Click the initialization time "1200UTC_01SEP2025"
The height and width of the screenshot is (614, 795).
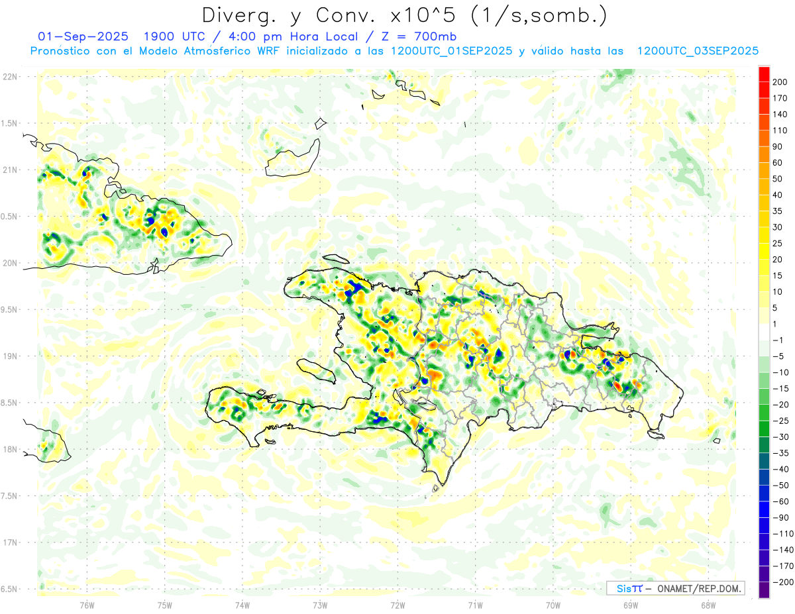(451, 51)
